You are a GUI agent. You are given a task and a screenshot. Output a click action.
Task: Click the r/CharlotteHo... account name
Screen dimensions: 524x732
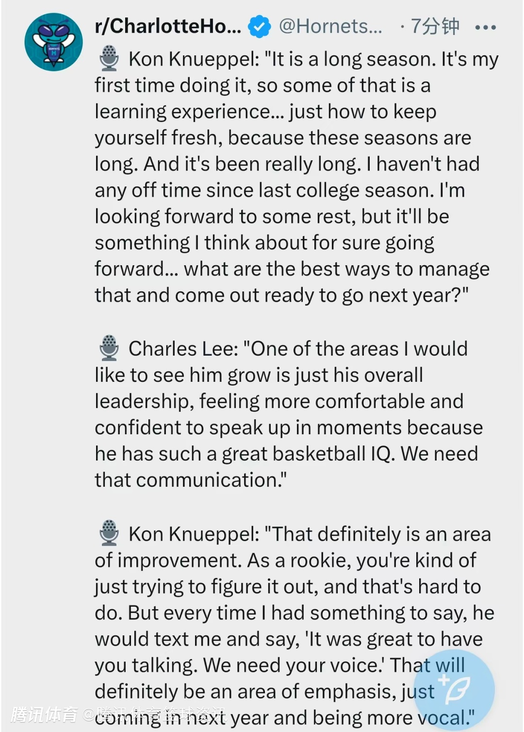(x=167, y=26)
